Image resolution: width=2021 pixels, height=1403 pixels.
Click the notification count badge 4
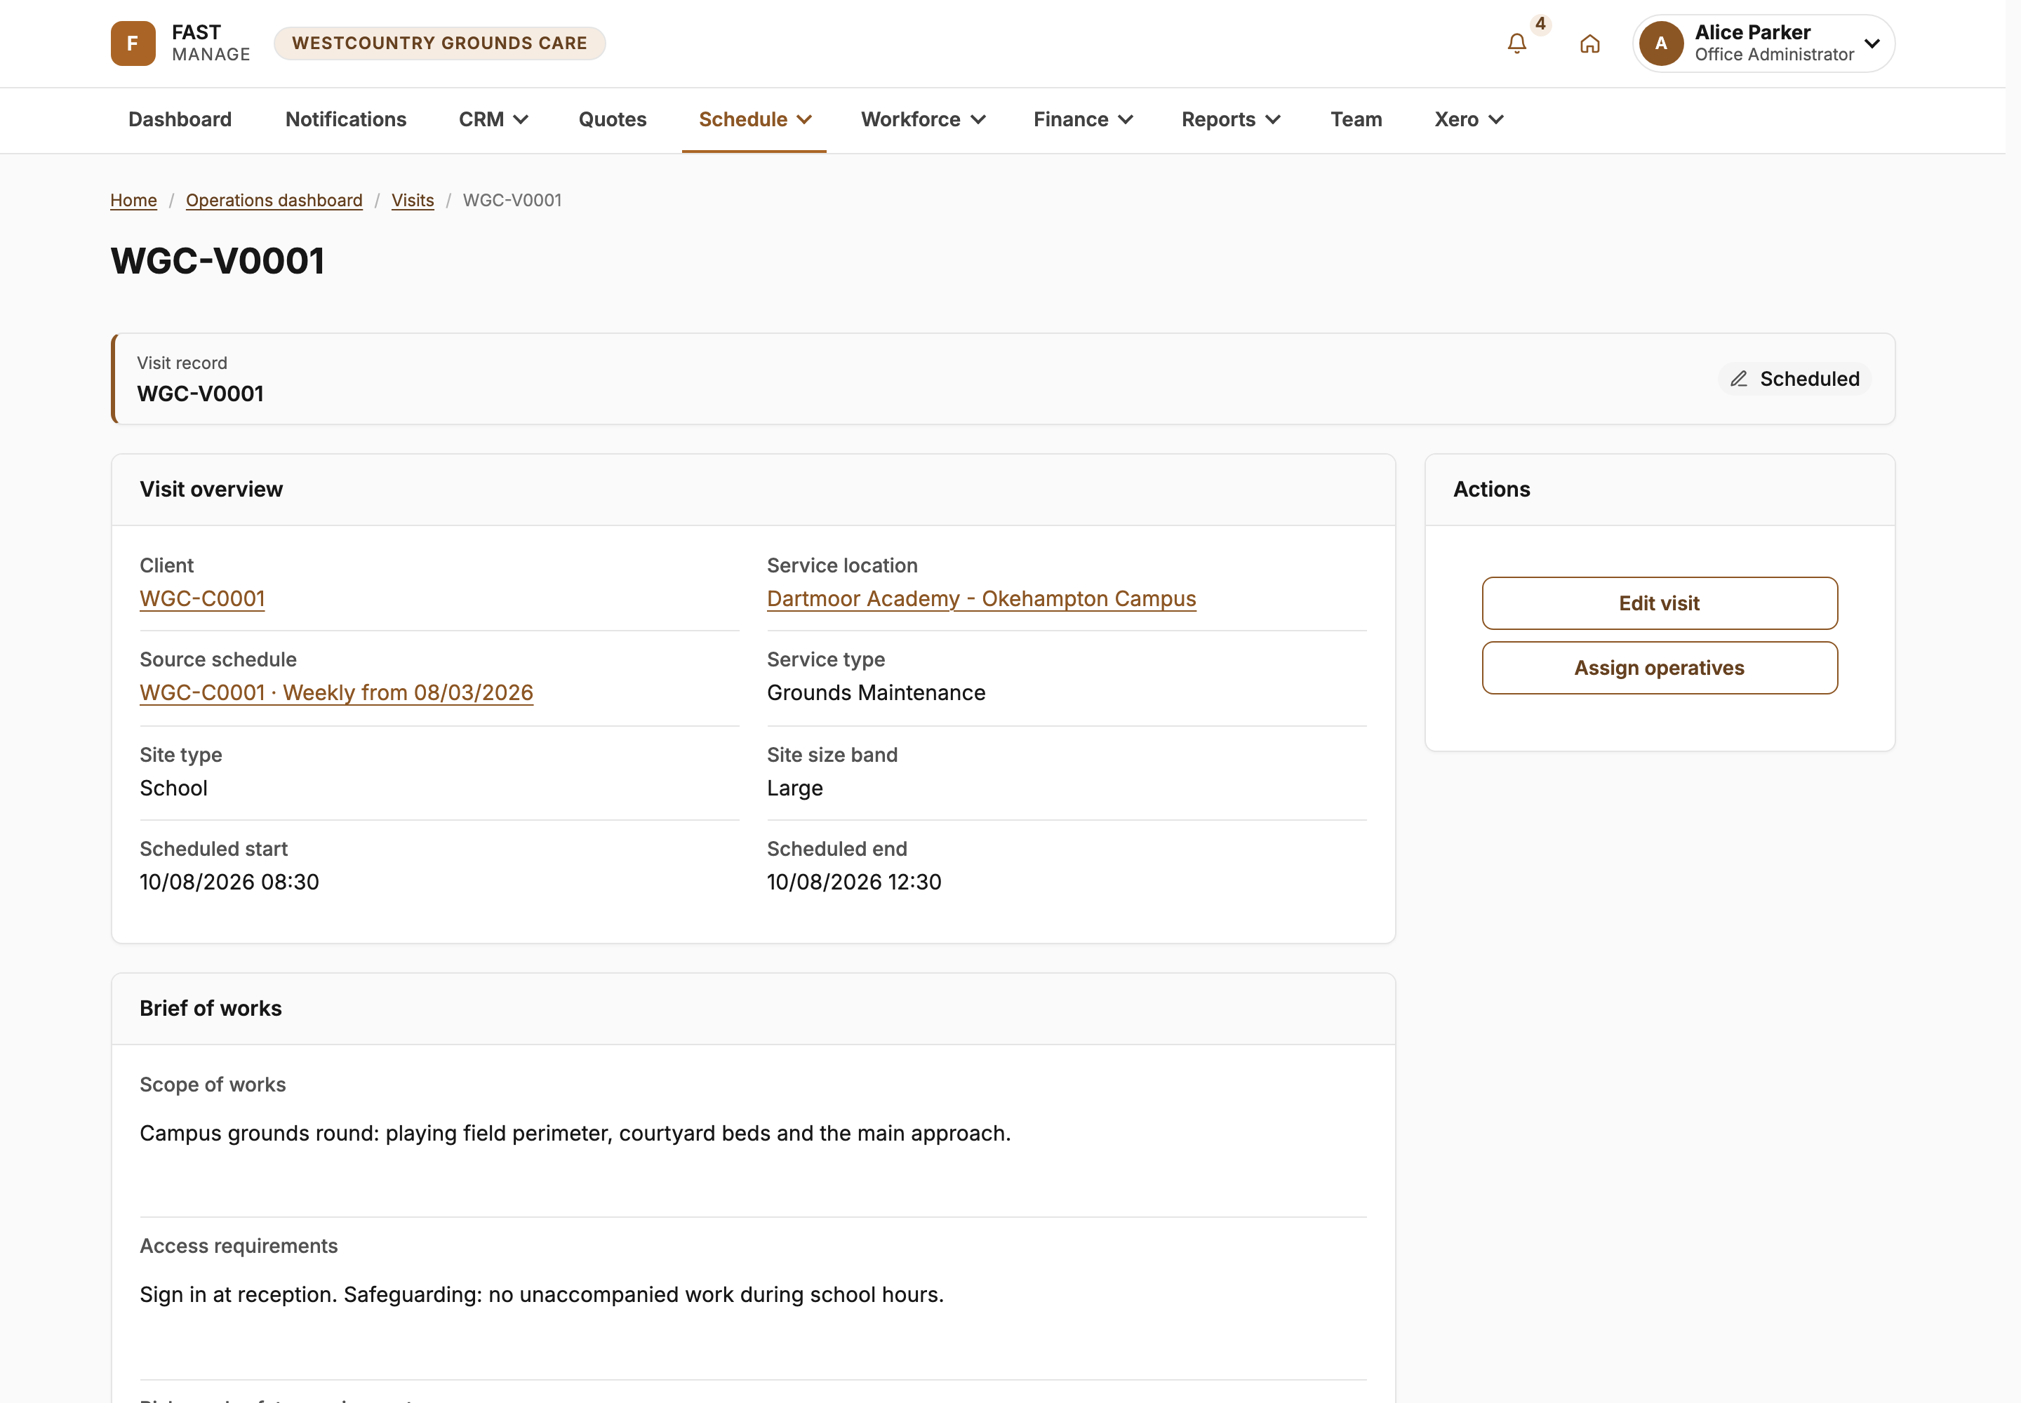(x=1540, y=24)
